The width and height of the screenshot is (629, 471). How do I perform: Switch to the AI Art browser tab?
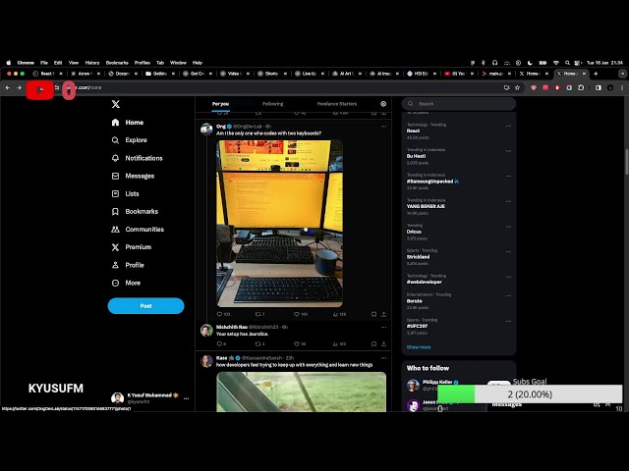click(345, 74)
